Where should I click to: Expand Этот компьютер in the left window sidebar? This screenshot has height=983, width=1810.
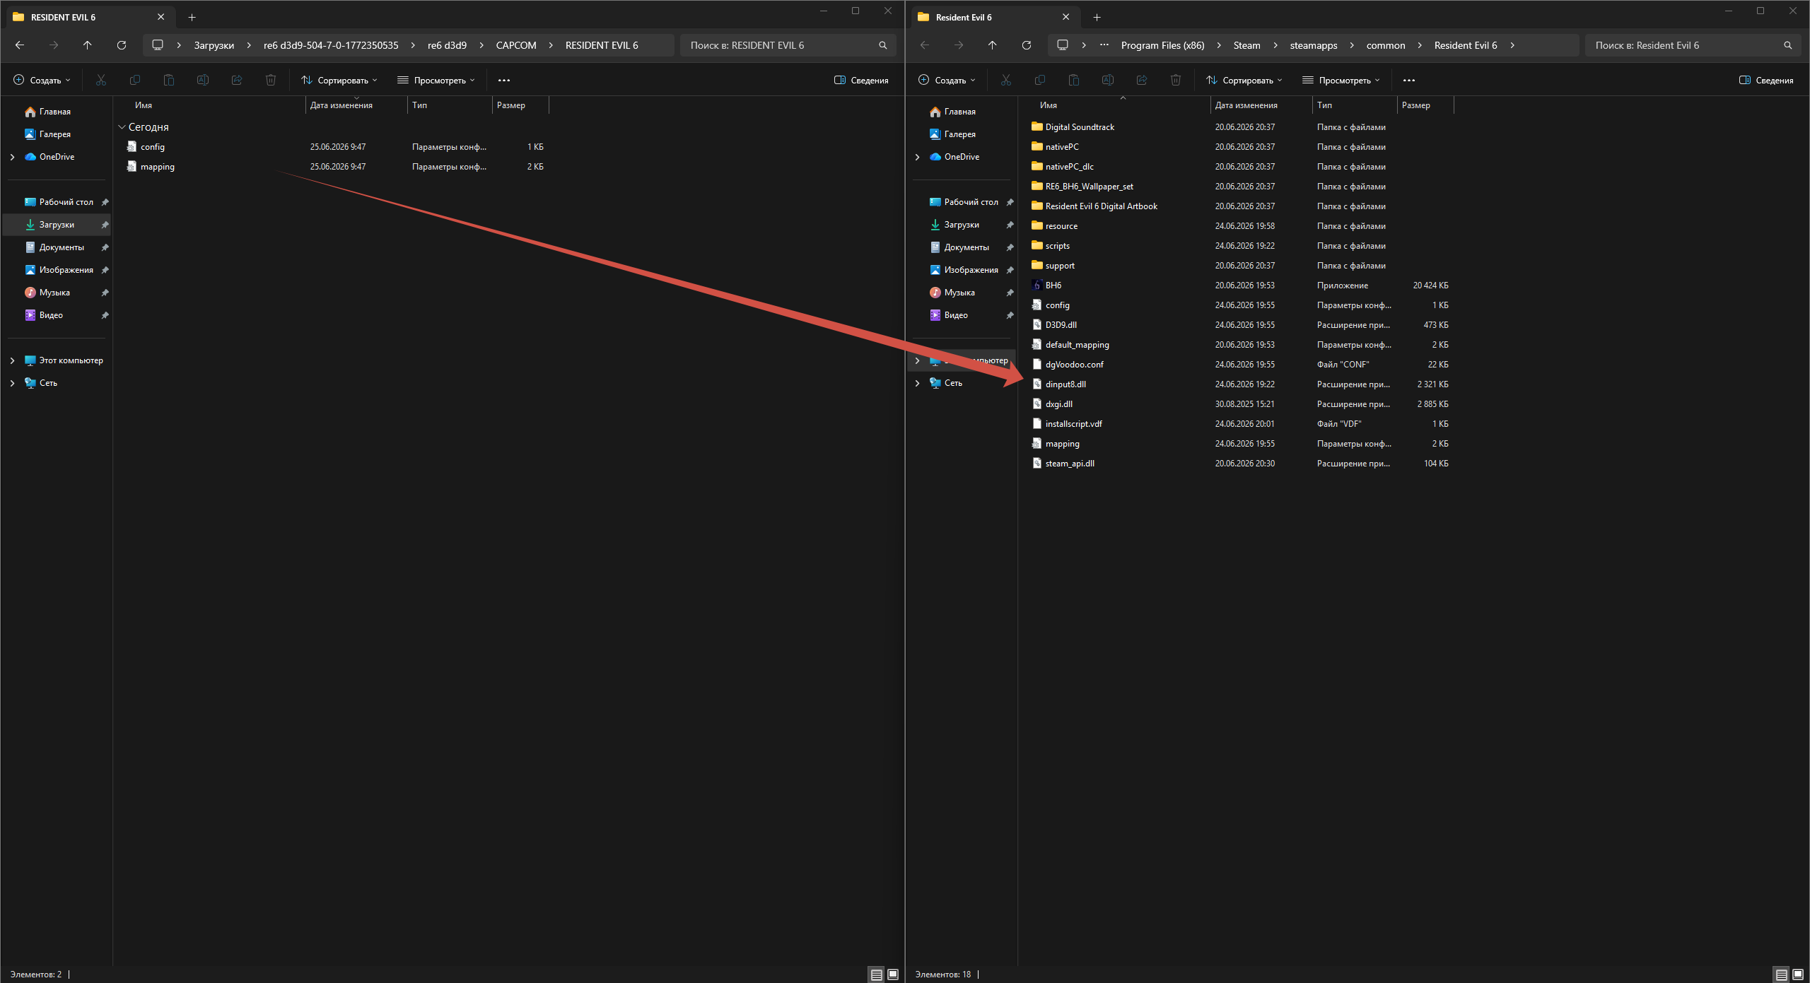click(x=13, y=360)
